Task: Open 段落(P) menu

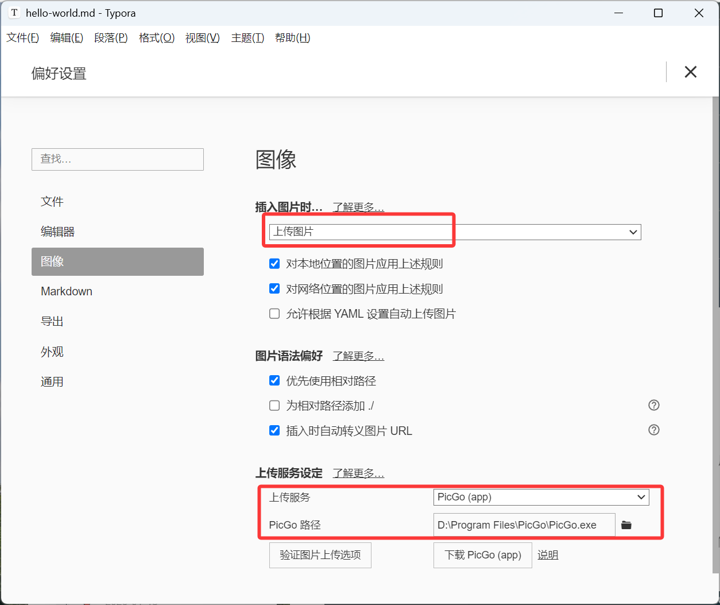Action: pyautogui.click(x=111, y=38)
